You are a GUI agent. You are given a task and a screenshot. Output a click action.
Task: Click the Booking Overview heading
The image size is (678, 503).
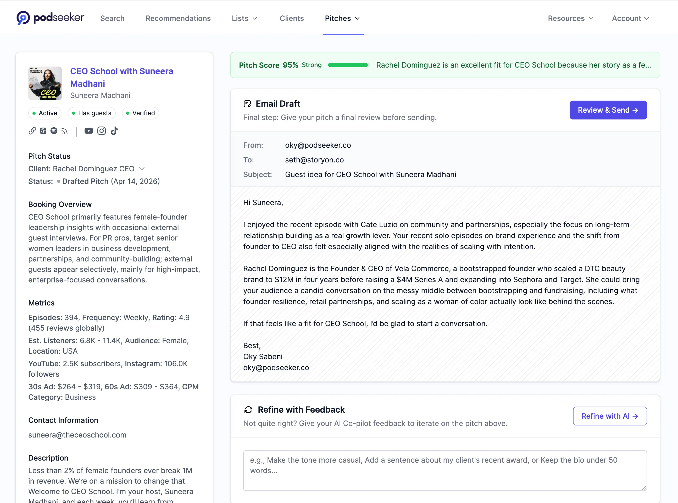point(60,204)
